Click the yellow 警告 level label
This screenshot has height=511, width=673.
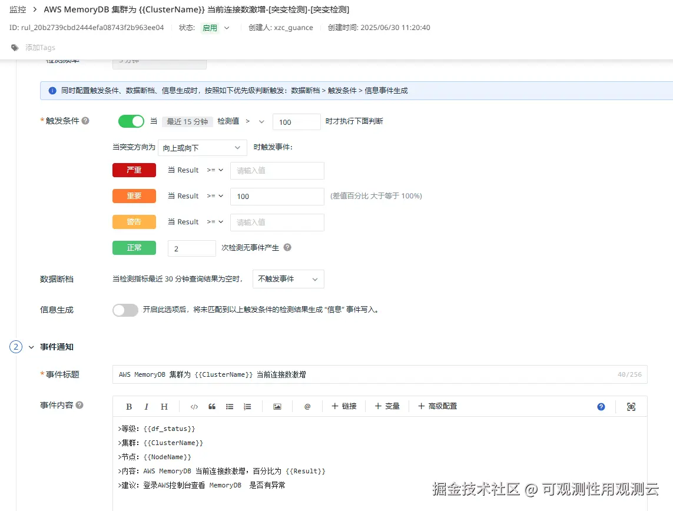[134, 222]
